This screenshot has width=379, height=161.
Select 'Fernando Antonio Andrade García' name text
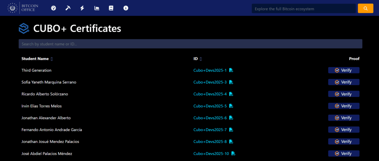51,130
